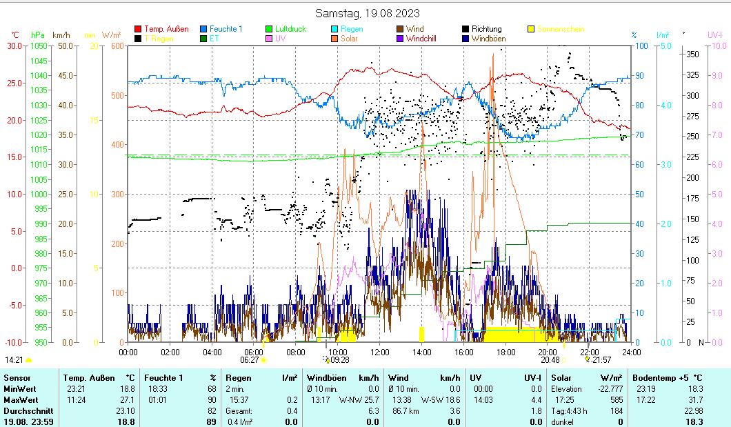Click the red Temp. Außen legend swatch
The width and height of the screenshot is (731, 427).
pos(137,30)
